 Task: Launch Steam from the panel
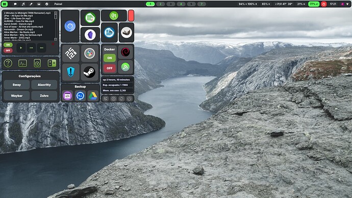click(x=90, y=72)
